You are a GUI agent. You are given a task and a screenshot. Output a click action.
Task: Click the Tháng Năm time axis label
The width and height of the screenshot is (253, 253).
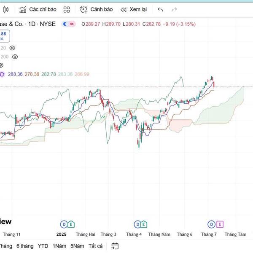(159, 234)
